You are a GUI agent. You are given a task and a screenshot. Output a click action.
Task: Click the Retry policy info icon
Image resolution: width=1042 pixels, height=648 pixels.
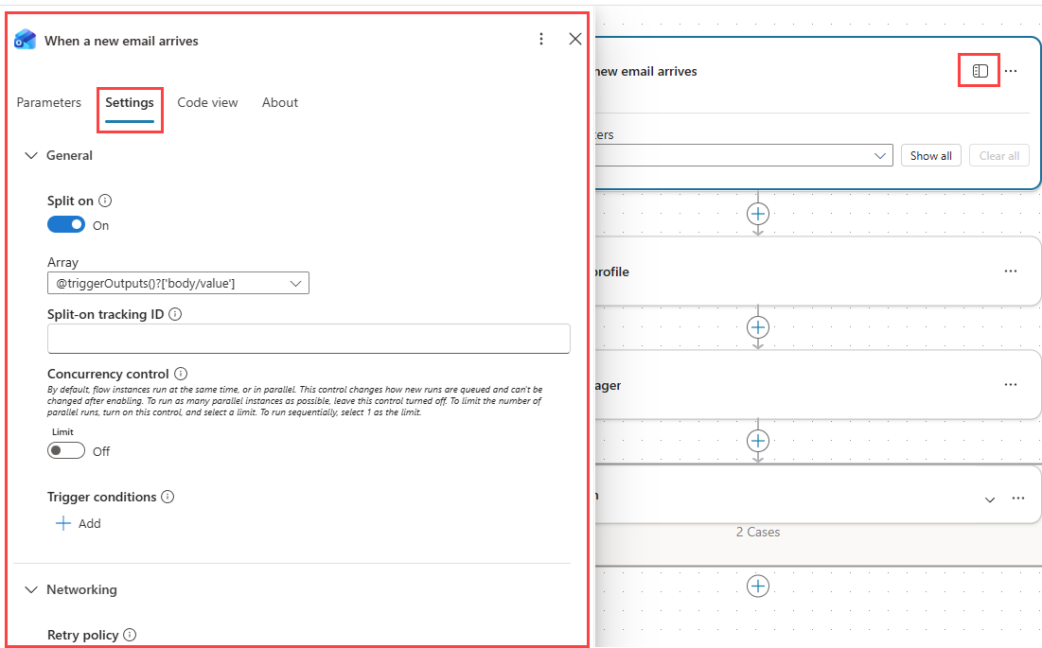tap(130, 635)
